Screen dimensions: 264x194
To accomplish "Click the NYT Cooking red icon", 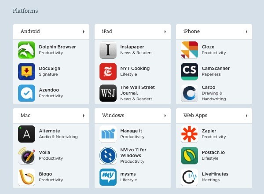I will point(108,72).
